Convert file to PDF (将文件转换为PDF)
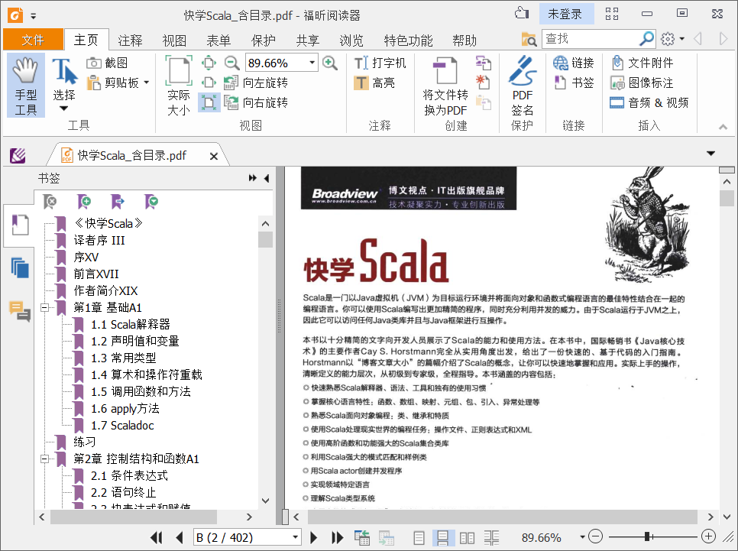The width and height of the screenshot is (738, 551). 445,86
